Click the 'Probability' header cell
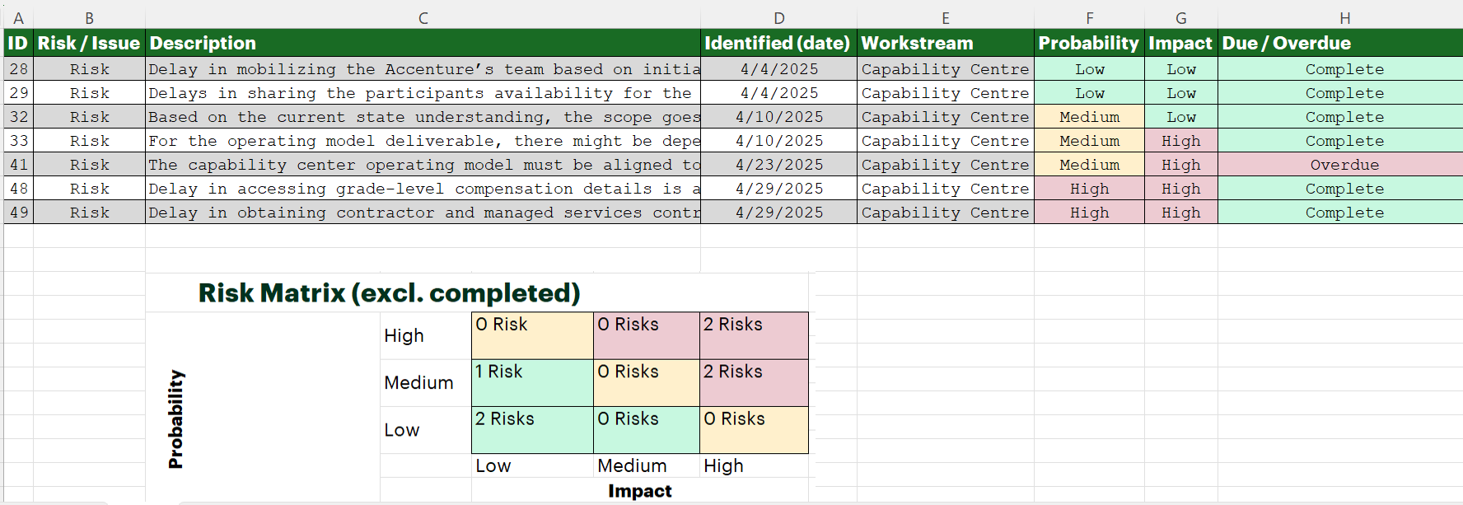Image resolution: width=1463 pixels, height=505 pixels. coord(1089,43)
